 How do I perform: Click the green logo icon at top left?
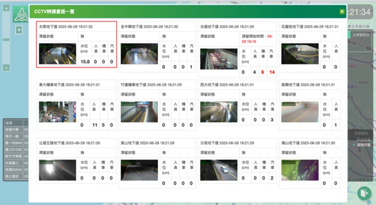tap(21, 15)
